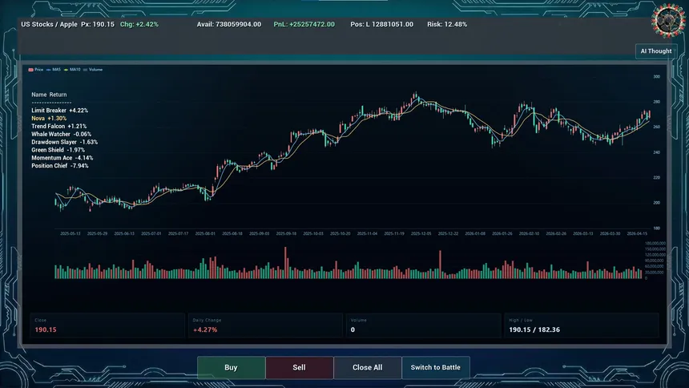The image size is (689, 388).
Task: Click the Avail: 738059904.00 balance
Action: coord(229,24)
